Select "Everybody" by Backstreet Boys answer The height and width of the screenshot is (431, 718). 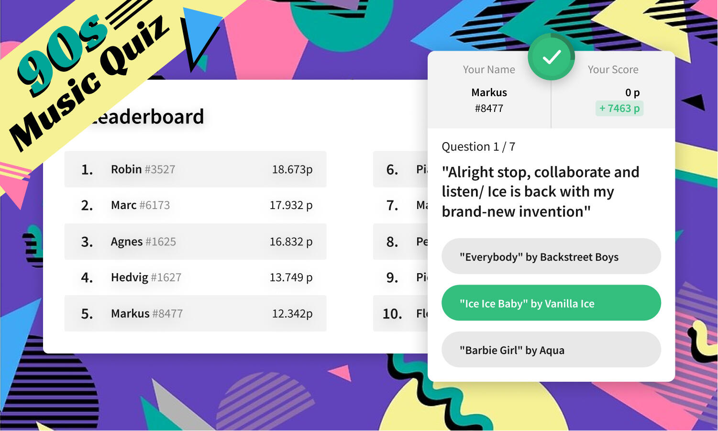tap(551, 256)
